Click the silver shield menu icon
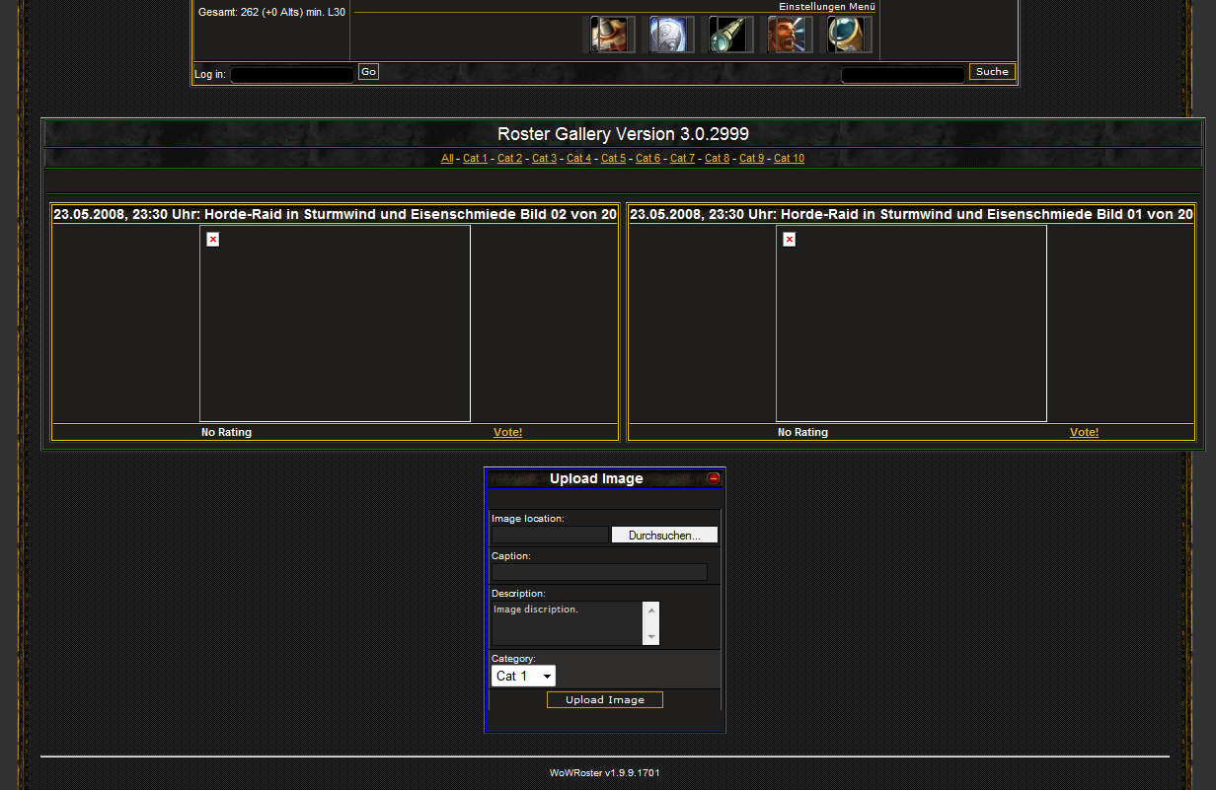 (672, 35)
